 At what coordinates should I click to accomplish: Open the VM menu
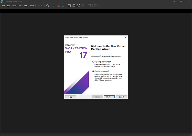click(20, 6)
